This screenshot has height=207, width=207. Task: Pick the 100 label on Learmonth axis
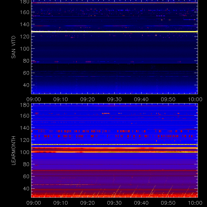click(25, 152)
